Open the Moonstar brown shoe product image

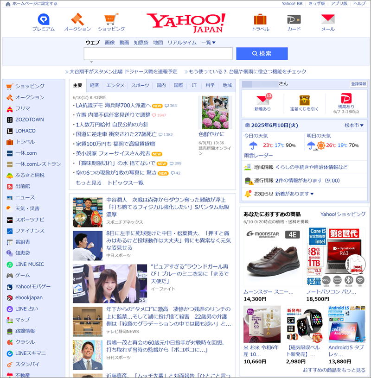(x=273, y=257)
